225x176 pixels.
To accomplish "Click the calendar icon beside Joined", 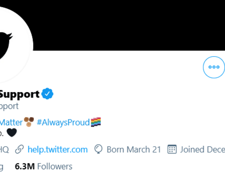I will pos(172,149).
